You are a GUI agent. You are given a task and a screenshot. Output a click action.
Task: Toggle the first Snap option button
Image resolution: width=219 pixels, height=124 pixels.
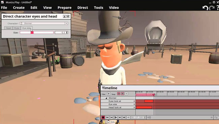119,94
